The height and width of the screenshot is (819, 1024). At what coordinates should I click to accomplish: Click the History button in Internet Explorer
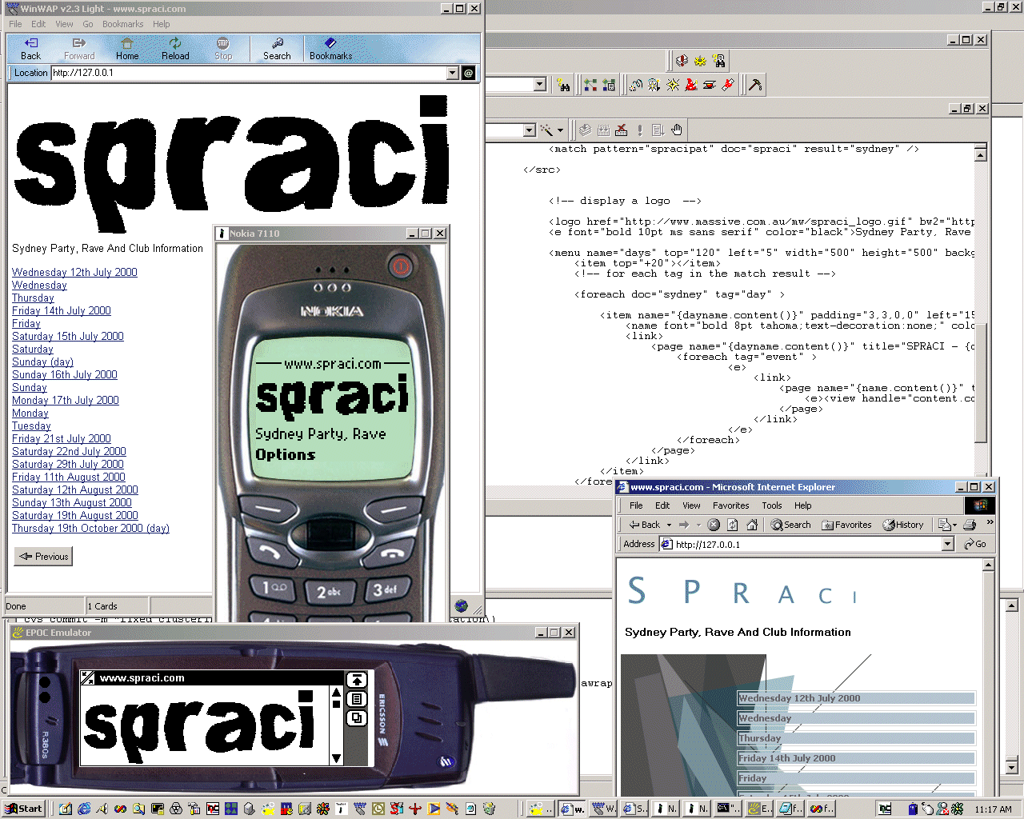[x=903, y=525]
